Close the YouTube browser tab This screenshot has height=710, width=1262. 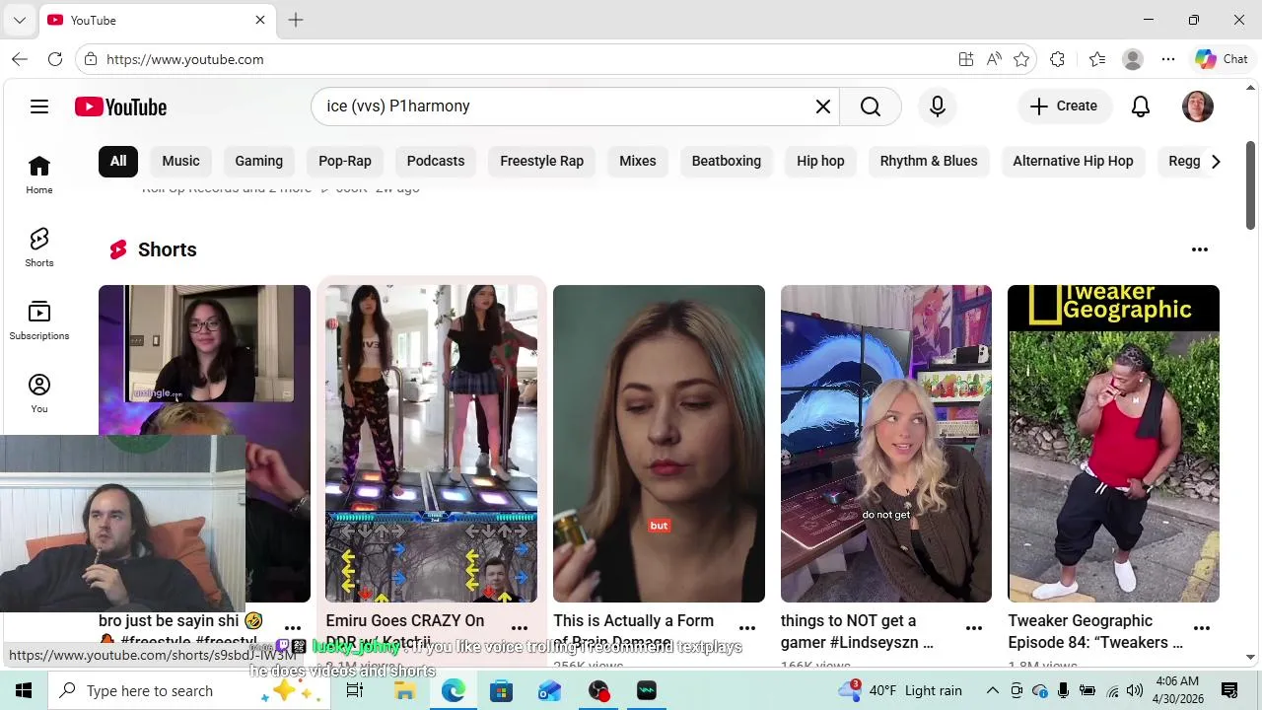[260, 20]
